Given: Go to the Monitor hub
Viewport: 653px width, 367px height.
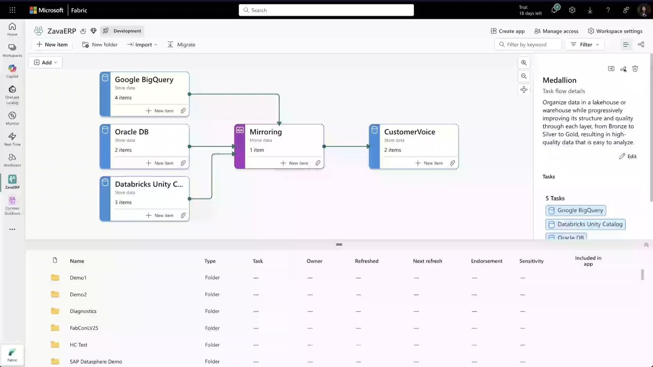Looking at the screenshot, I should (12, 118).
